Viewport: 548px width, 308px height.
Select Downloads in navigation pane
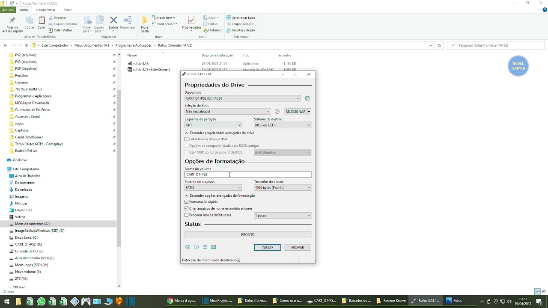(23, 190)
